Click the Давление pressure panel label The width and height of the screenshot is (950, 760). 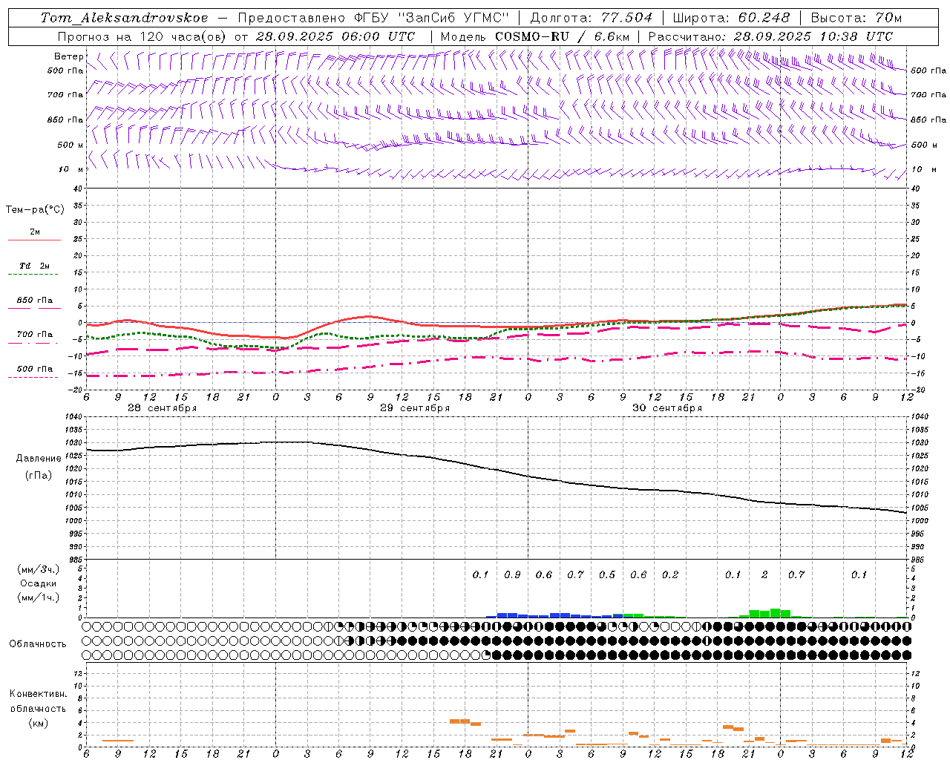pos(39,459)
